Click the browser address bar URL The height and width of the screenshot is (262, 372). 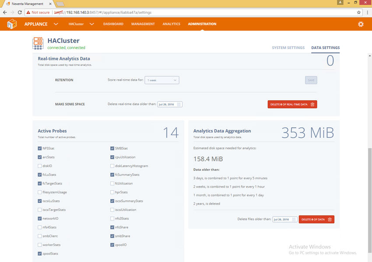pyautogui.click(x=103, y=12)
